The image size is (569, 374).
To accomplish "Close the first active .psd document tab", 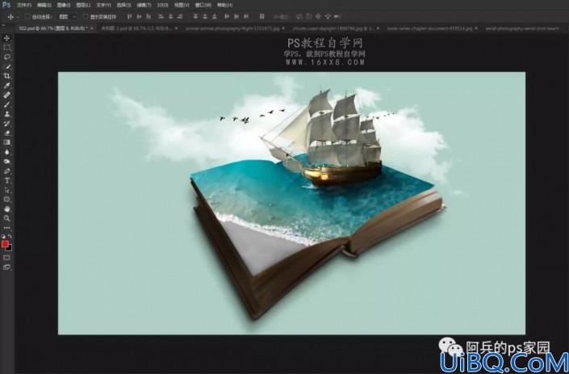I will [92, 28].
